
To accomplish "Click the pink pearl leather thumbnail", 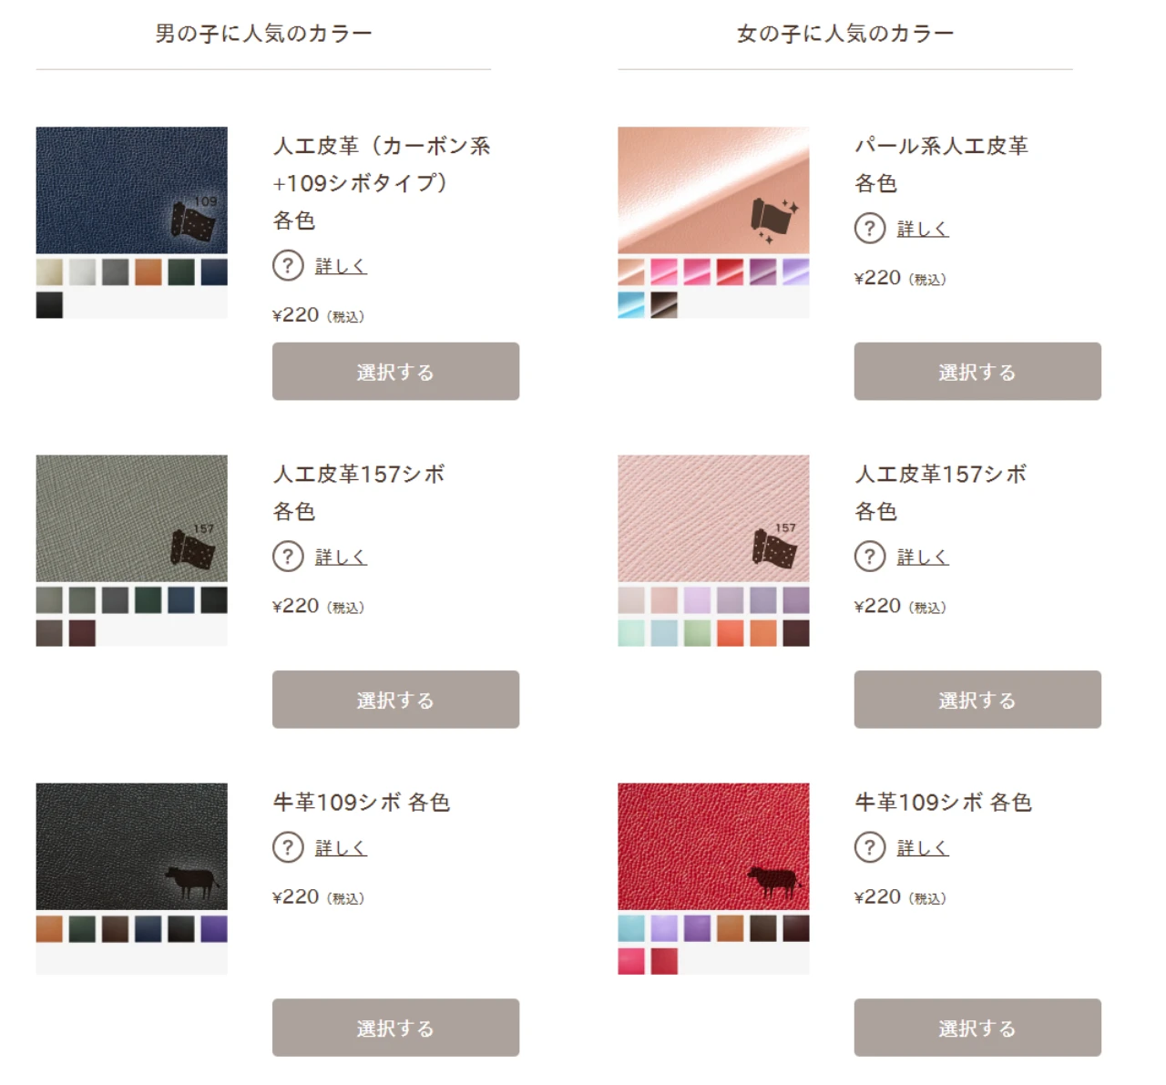I will [713, 189].
